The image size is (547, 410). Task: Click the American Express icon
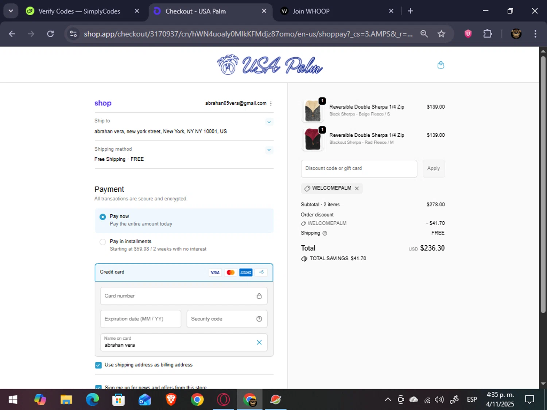coord(246,272)
